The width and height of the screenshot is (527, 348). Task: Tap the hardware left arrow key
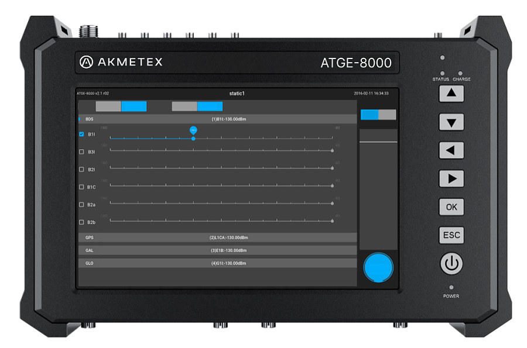pos(451,150)
